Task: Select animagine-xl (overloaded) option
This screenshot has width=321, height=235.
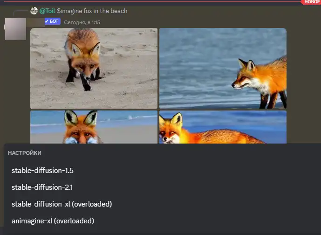Action: [x=53, y=221]
